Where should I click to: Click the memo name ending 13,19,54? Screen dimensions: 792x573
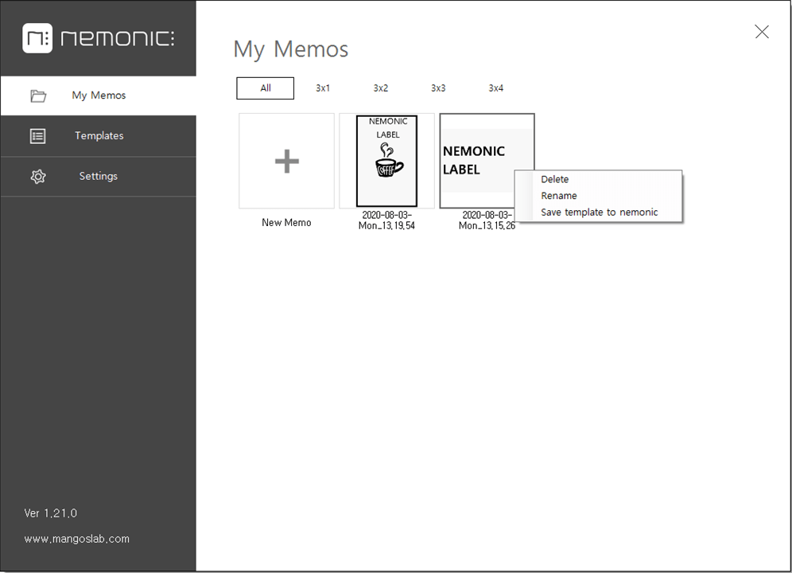386,220
